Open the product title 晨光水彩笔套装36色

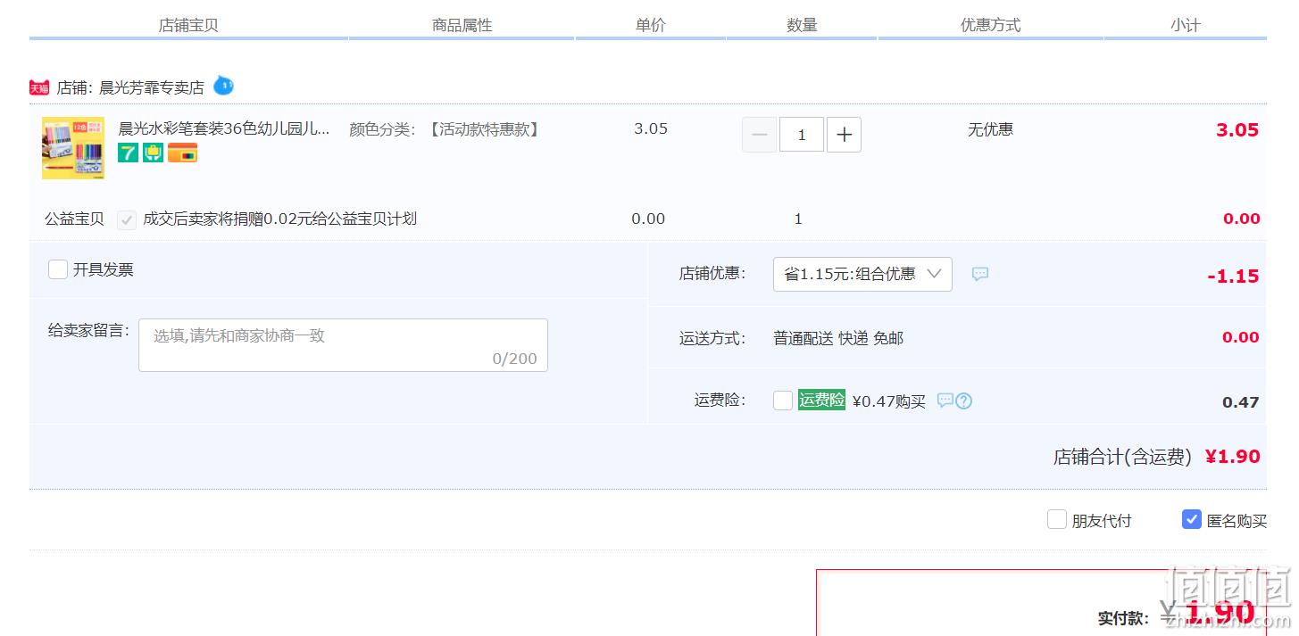point(224,128)
